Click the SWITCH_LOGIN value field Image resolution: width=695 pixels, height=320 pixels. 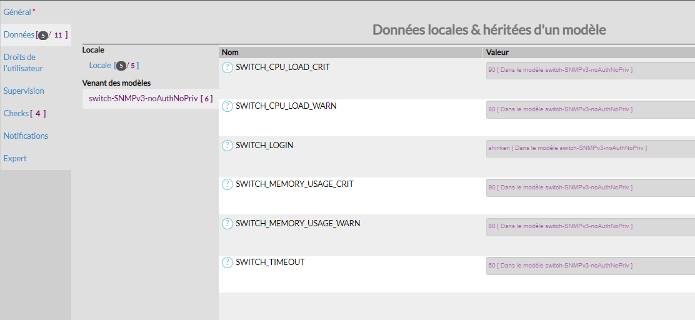[590, 148]
